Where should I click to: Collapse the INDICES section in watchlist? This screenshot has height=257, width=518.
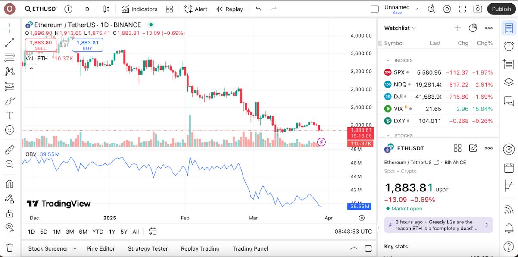(388, 60)
